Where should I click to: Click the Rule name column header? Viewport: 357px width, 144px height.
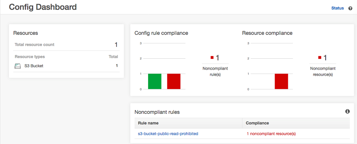[x=148, y=123]
